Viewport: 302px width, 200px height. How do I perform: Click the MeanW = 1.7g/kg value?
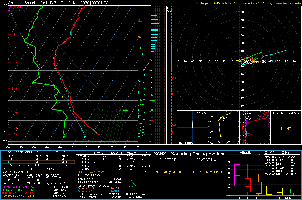click(x=13, y=172)
